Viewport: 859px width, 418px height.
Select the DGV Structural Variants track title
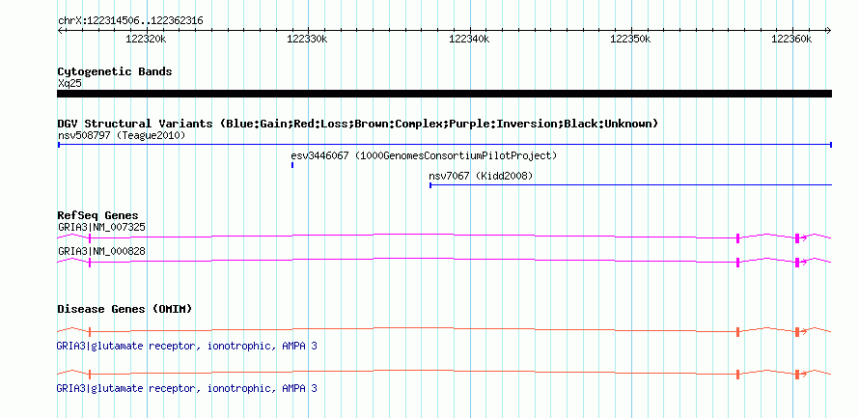pos(358,124)
